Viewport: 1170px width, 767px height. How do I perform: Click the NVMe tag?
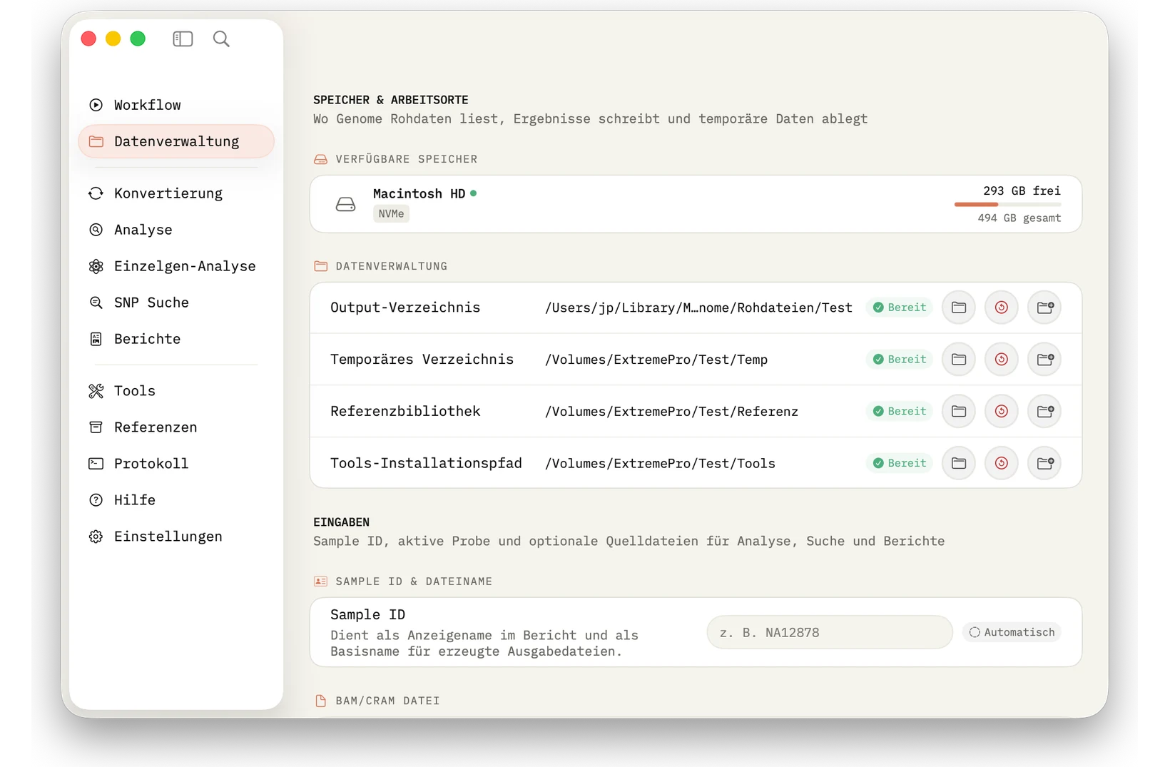pyautogui.click(x=391, y=213)
